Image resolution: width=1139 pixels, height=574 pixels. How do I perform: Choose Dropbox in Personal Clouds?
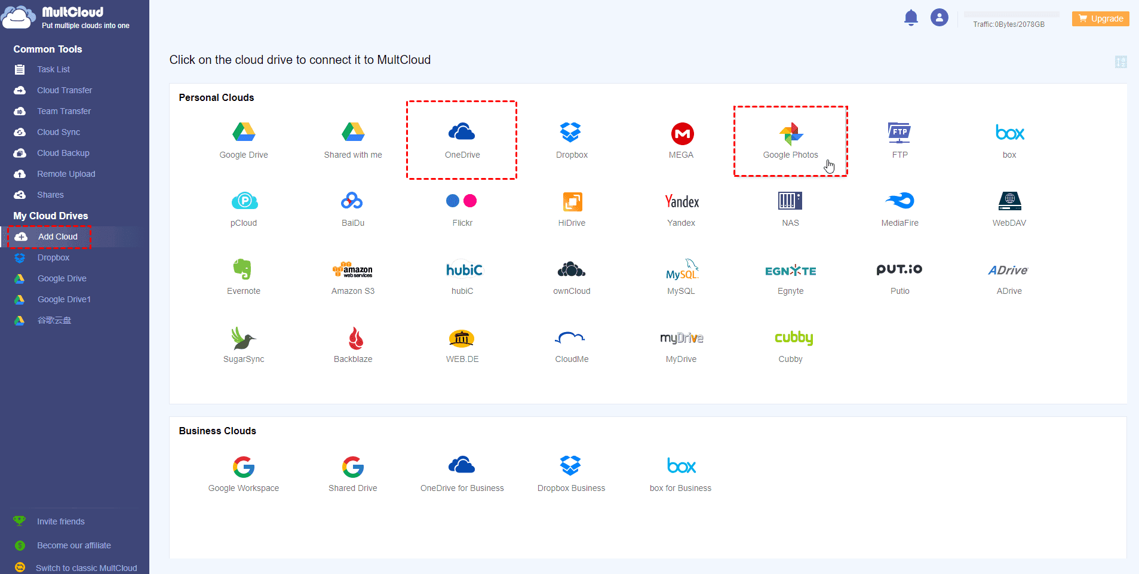572,140
